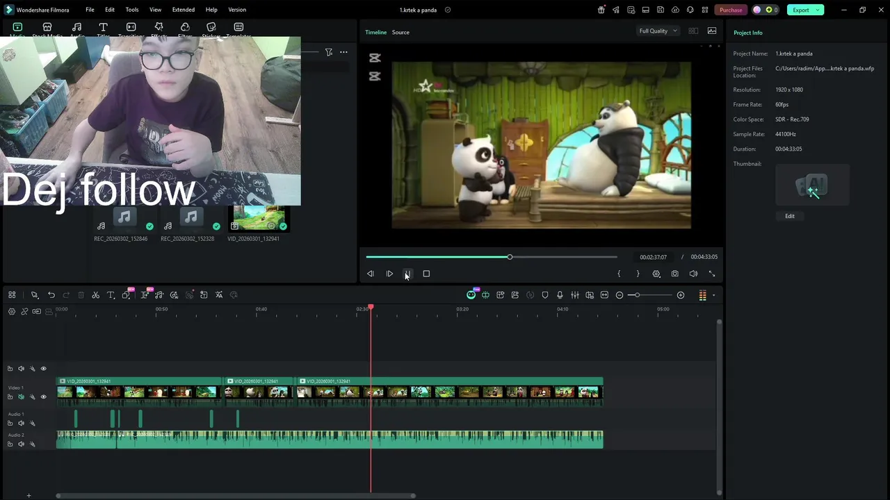Click the voiceover microphone icon
890x500 pixels.
click(560, 295)
